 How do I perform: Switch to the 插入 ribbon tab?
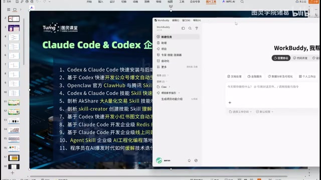coord(101,1)
